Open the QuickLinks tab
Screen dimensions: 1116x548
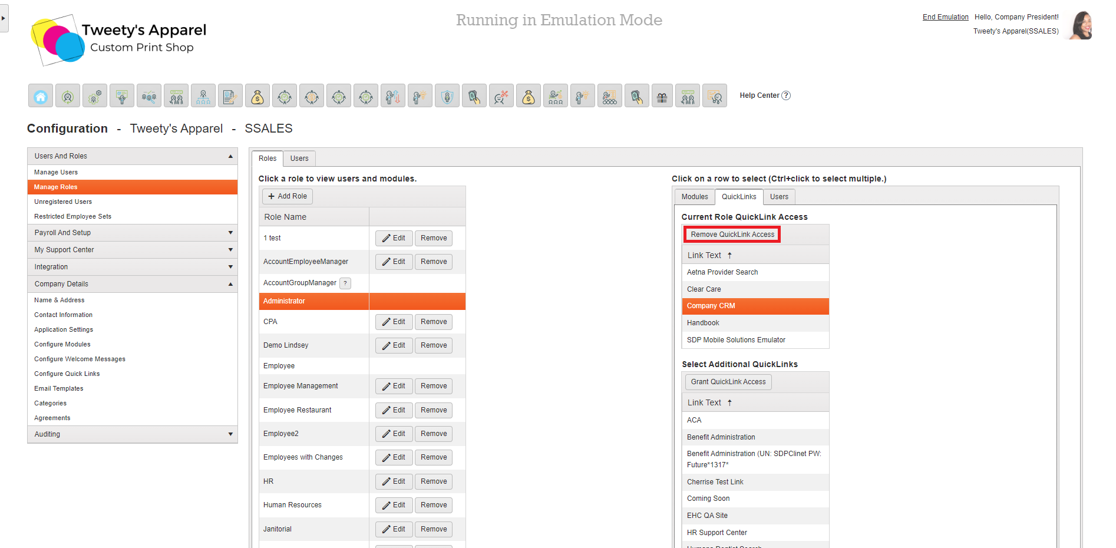pos(739,197)
